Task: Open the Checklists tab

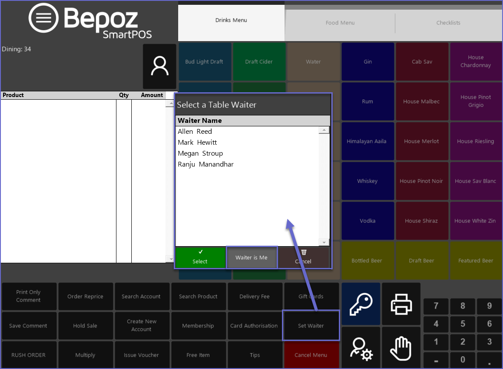Action: (448, 23)
